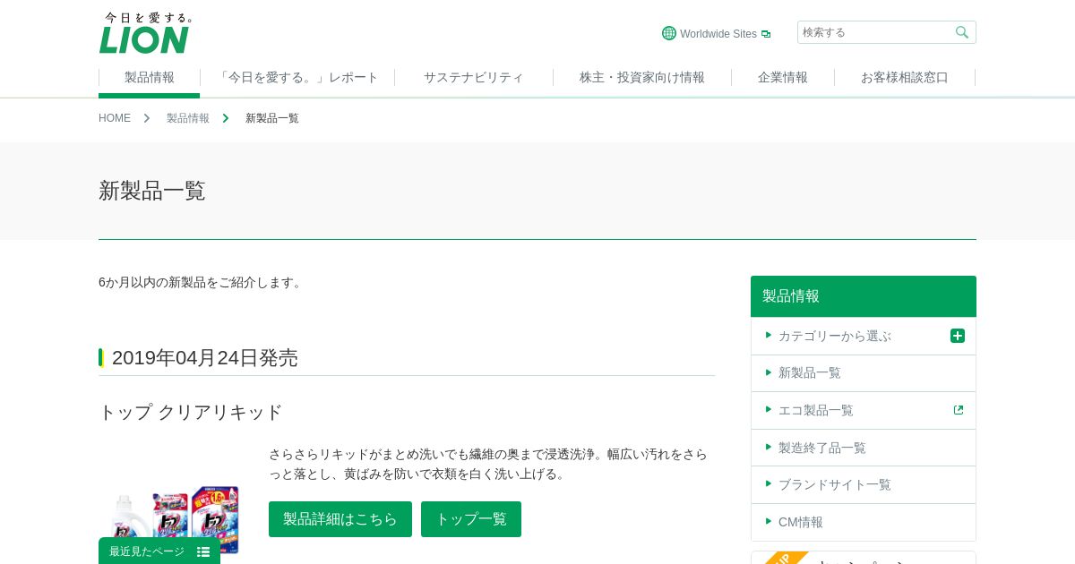The width and height of the screenshot is (1075, 564).
Task: Open 企業情報 menu item
Action: tap(783, 78)
